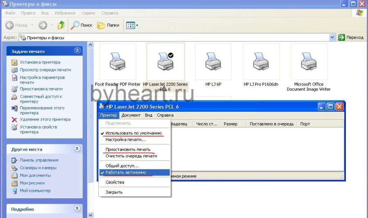Open Search (Поиск) in toolbar
The height and width of the screenshot is (218, 368).
click(81, 25)
